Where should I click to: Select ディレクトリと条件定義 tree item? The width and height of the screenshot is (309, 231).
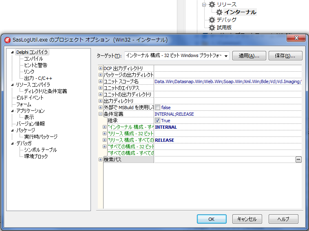46,91
